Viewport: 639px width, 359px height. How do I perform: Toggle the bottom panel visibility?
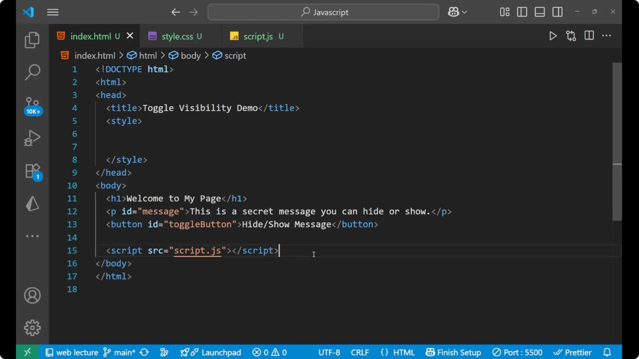tap(539, 12)
